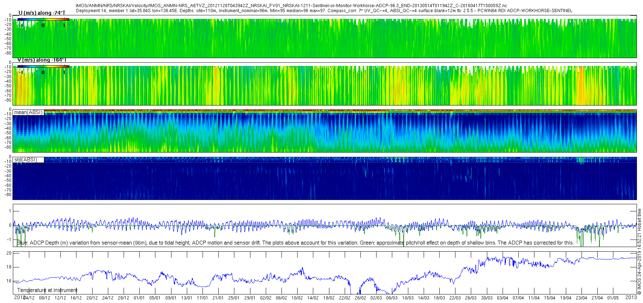Viewport: 643px width, 303px height.
Task: Click the '07/04' date tick label
Action: [518, 298]
